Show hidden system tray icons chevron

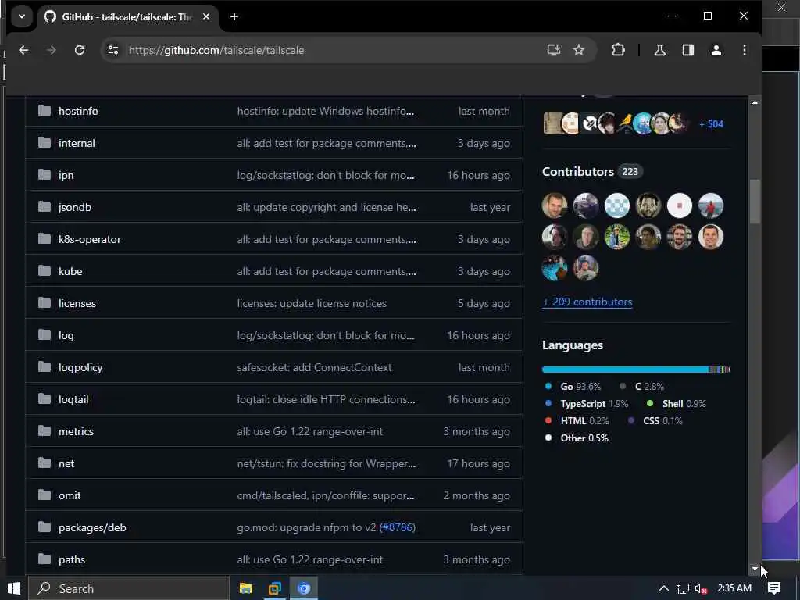663,588
